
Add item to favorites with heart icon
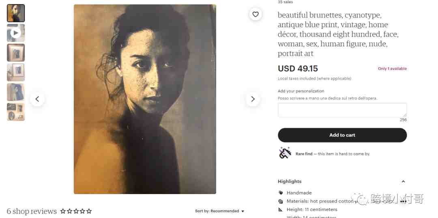point(255,14)
